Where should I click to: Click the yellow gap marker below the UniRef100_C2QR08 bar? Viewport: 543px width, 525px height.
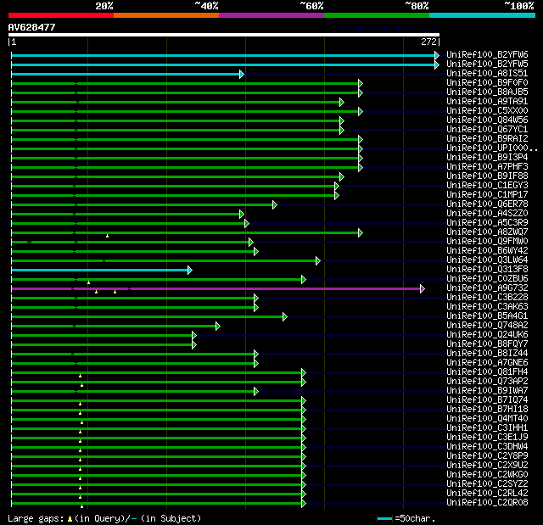(81, 506)
